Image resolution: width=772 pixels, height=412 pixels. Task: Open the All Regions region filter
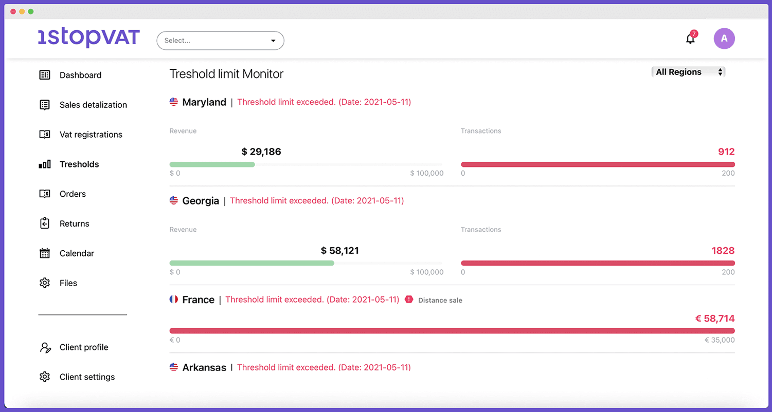click(x=688, y=72)
